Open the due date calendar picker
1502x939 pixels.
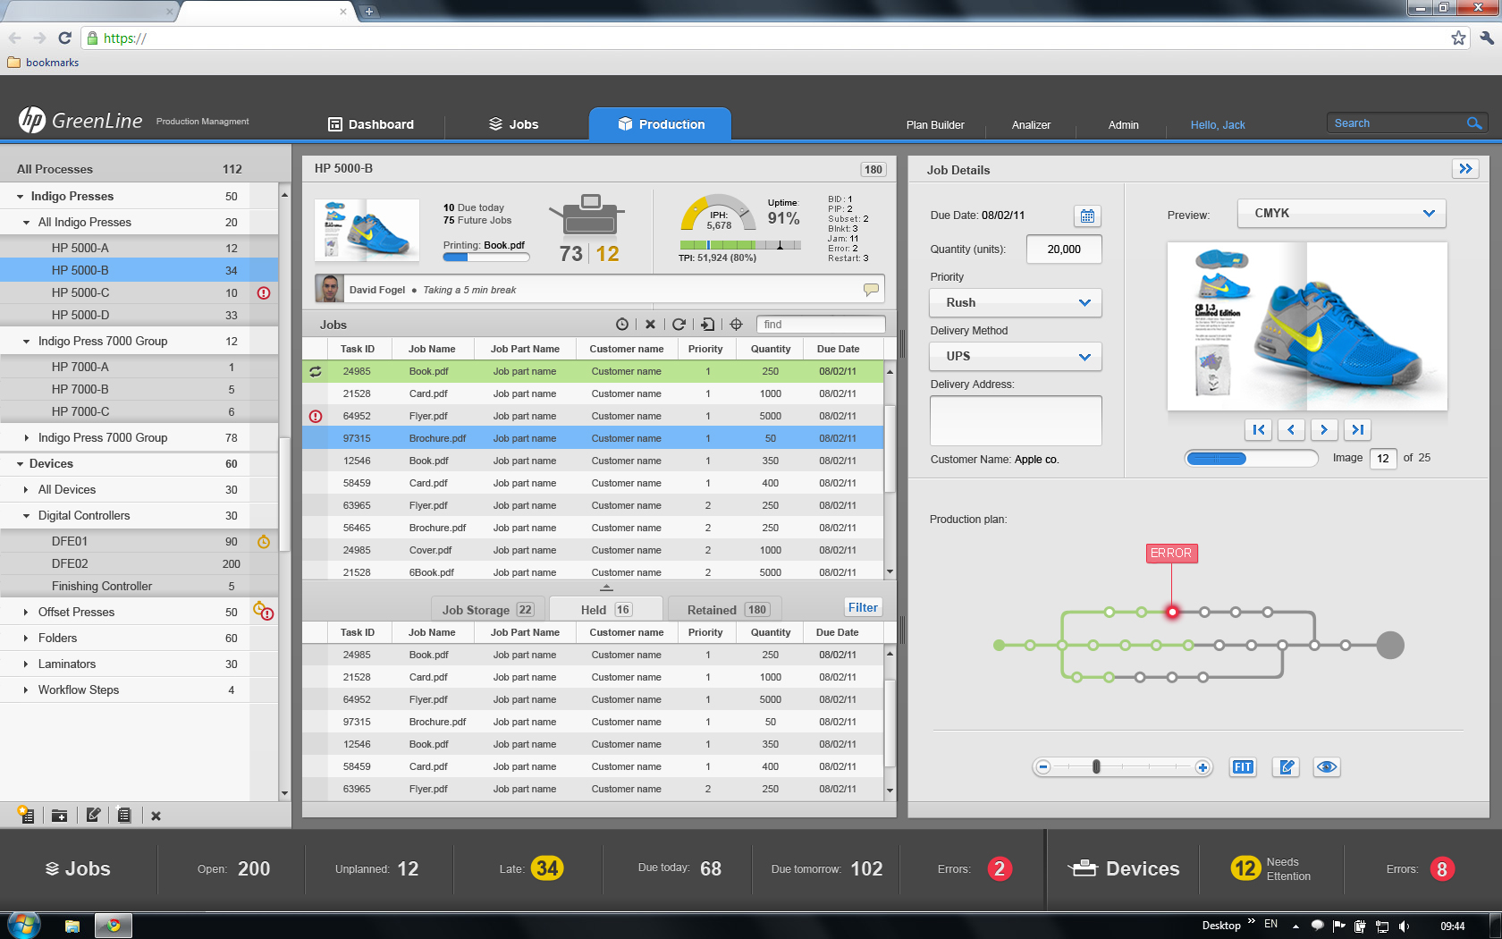[x=1087, y=216]
